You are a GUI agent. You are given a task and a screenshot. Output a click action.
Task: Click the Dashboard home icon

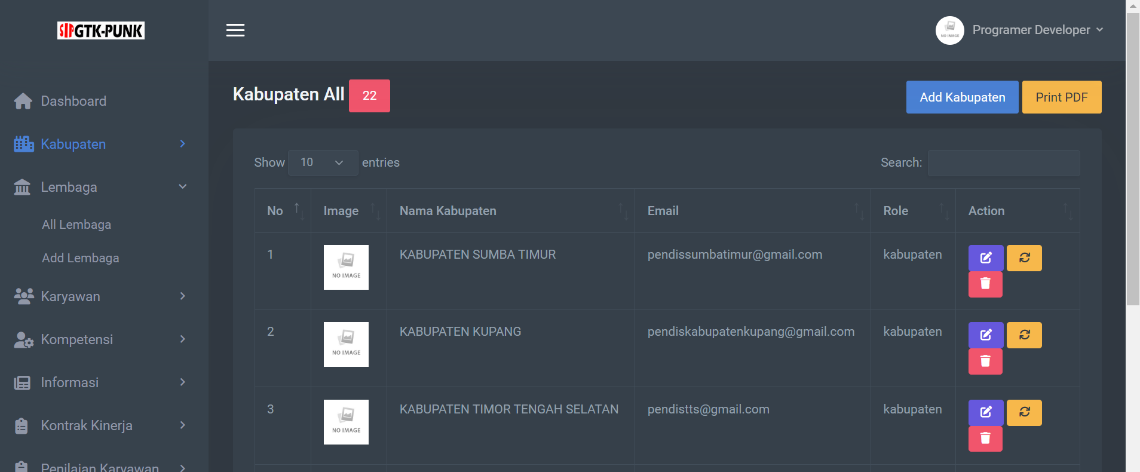[23, 101]
